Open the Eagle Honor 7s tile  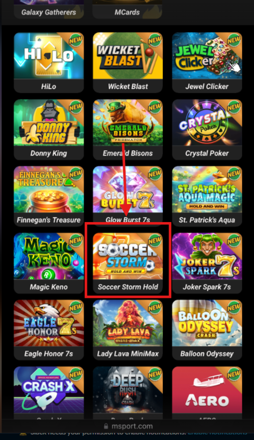[49, 329]
